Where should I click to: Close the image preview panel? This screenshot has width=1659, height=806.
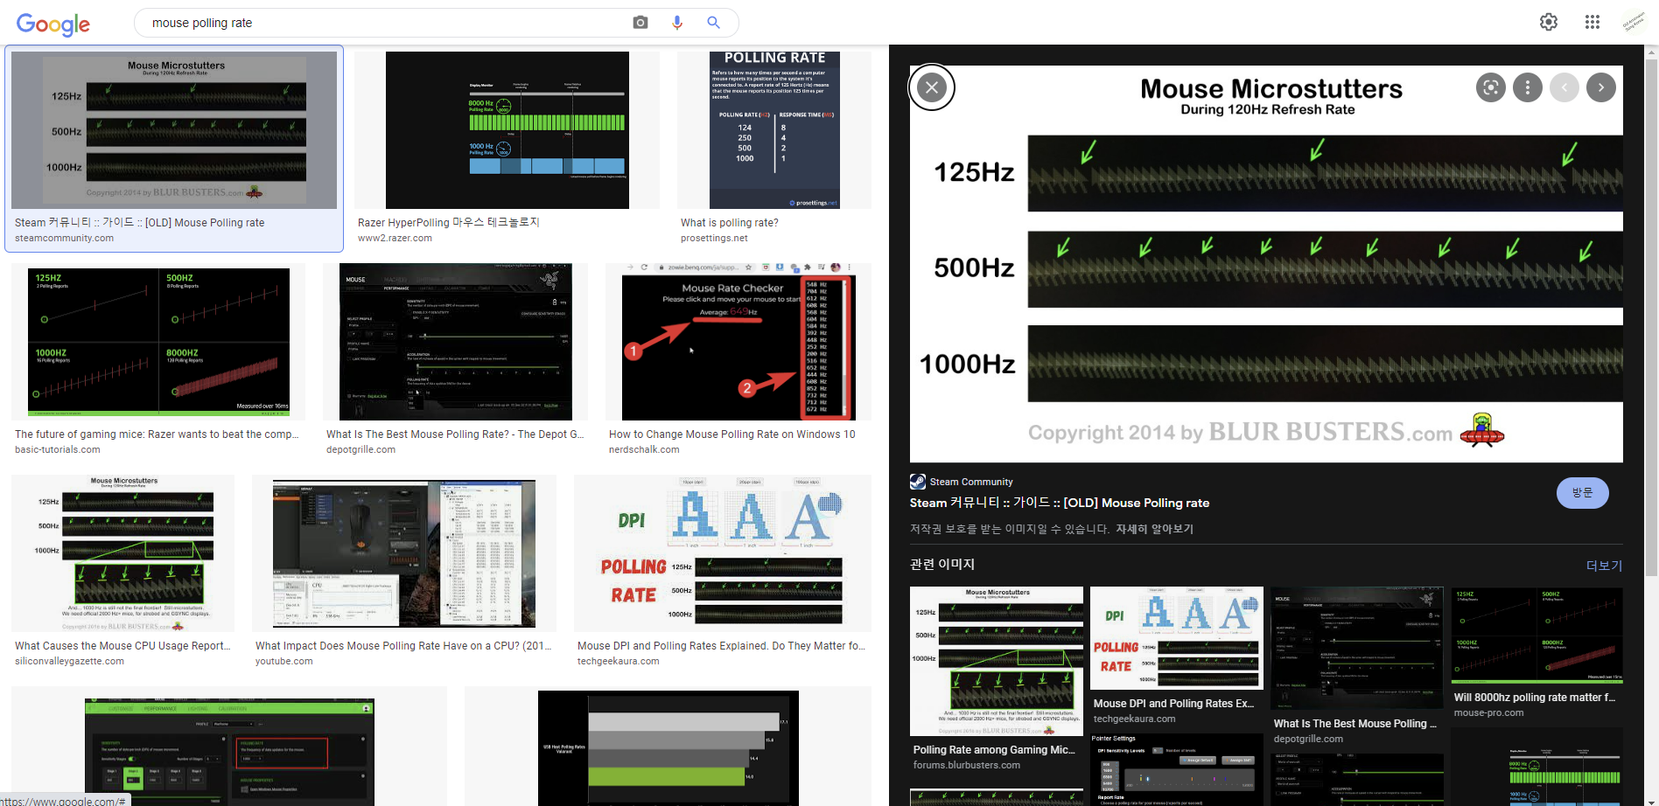[932, 87]
